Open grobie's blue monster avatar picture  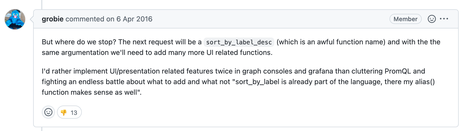[15, 19]
